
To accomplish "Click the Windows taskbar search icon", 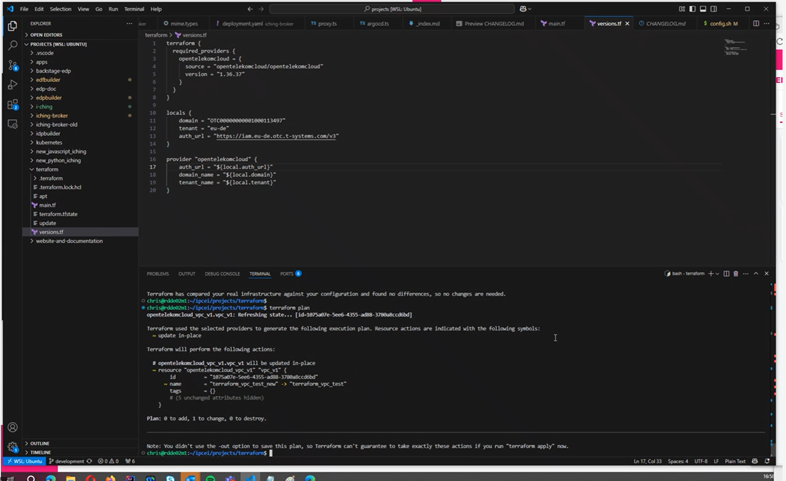I will pyautogui.click(x=31, y=478).
